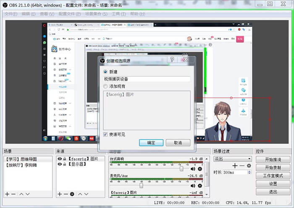The width and height of the screenshot is (294, 208).
Task: Hide the 【显示器】 source via eye icon
Action: [x=60, y=164]
